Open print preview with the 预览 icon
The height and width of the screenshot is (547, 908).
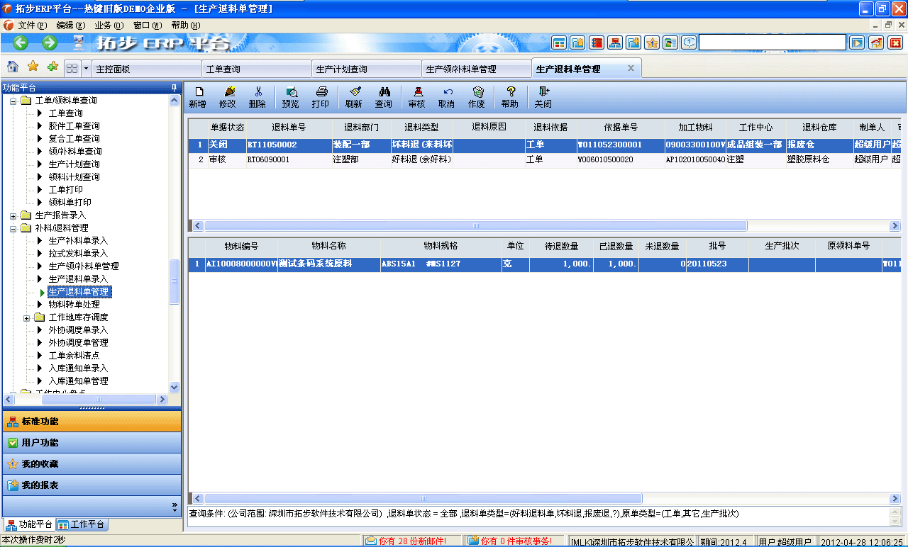tap(290, 96)
